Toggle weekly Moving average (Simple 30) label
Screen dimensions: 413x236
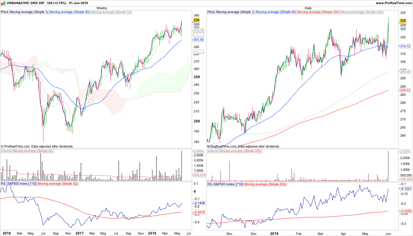click(x=69, y=12)
